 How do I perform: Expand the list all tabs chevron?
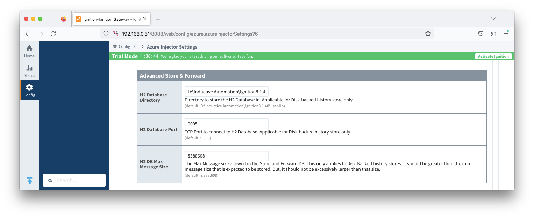pos(493,19)
